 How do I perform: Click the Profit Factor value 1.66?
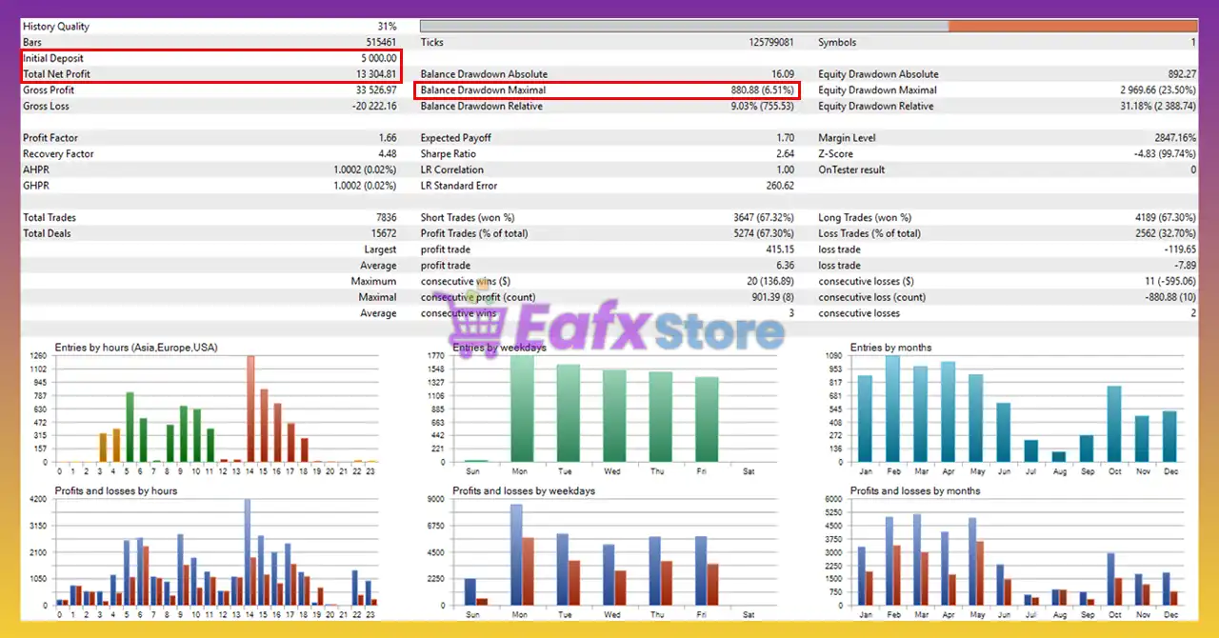point(387,138)
